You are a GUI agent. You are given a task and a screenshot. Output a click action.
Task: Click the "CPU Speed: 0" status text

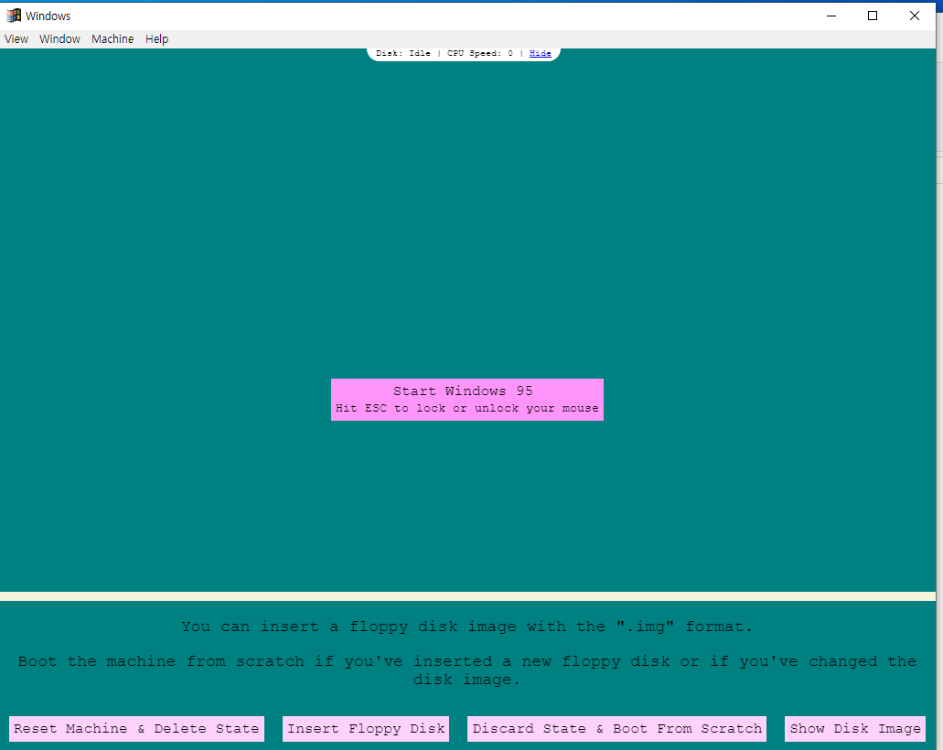[480, 54]
